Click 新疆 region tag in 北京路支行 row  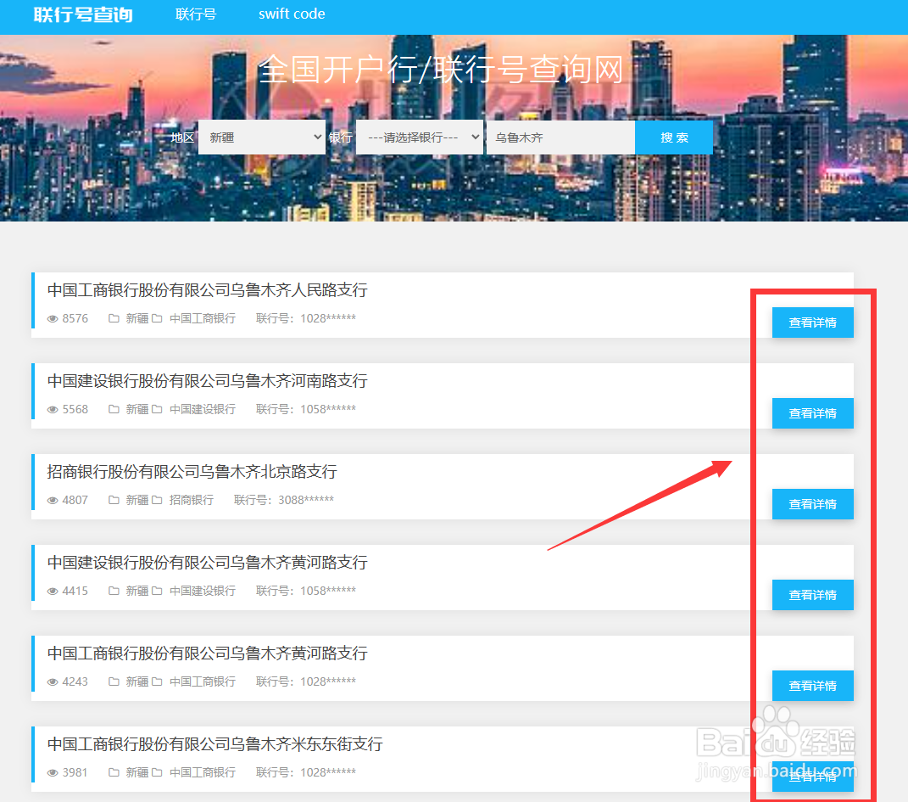click(x=137, y=500)
